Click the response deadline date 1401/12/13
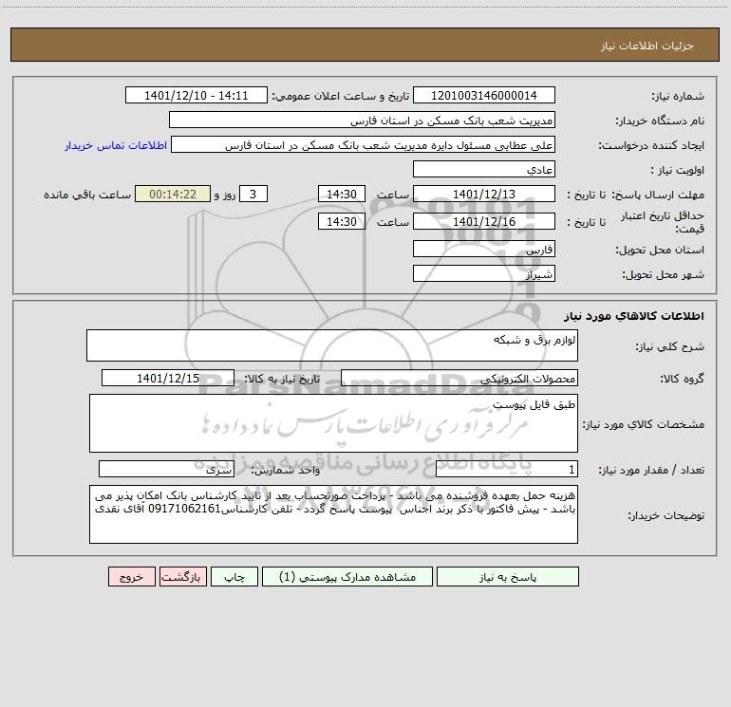Viewport: 731px width, 707px height. [484, 194]
